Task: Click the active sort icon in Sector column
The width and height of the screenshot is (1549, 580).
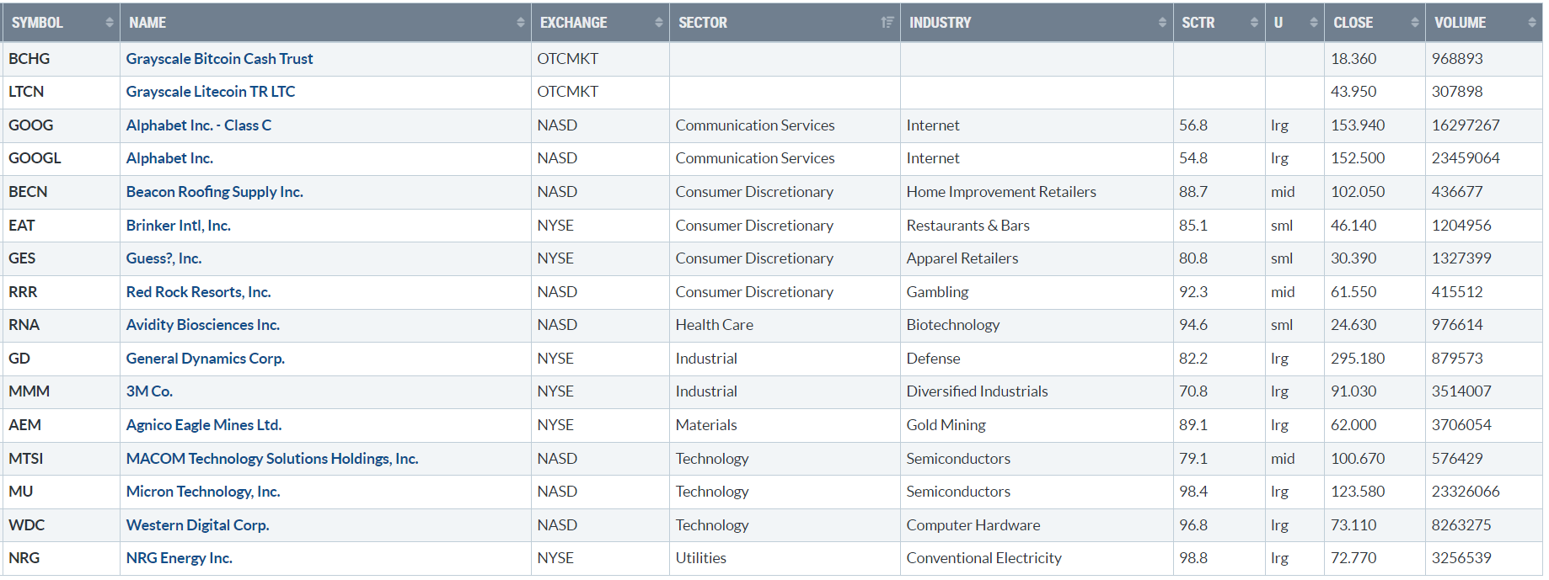Action: pyautogui.click(x=887, y=23)
